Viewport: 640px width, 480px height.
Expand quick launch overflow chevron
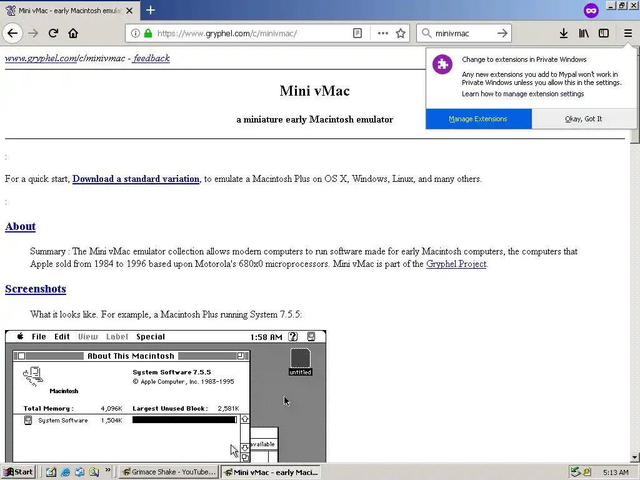107,470
